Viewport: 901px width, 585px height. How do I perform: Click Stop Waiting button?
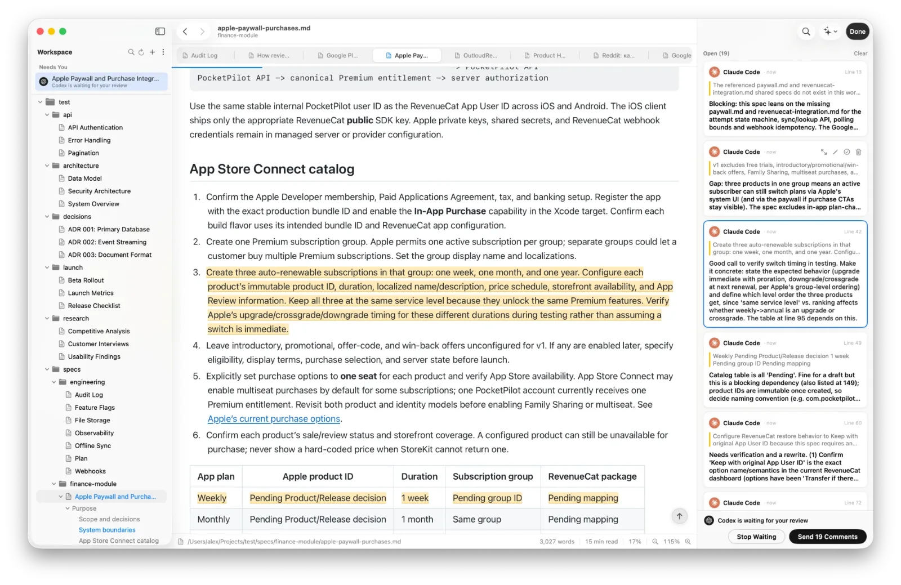pyautogui.click(x=756, y=537)
